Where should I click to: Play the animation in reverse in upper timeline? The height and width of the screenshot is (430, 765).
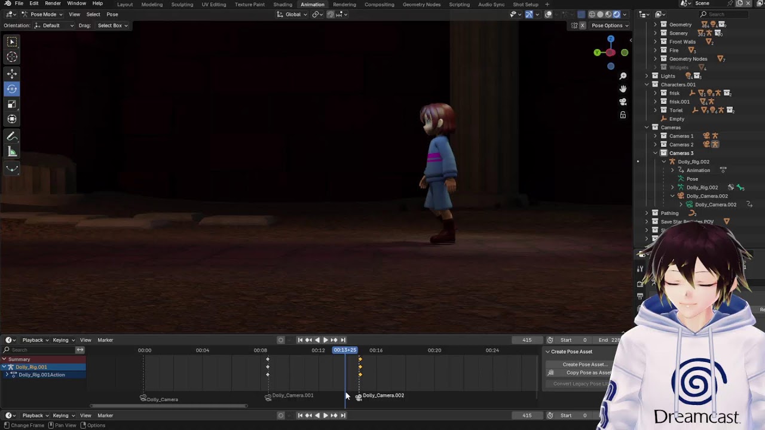coord(317,340)
